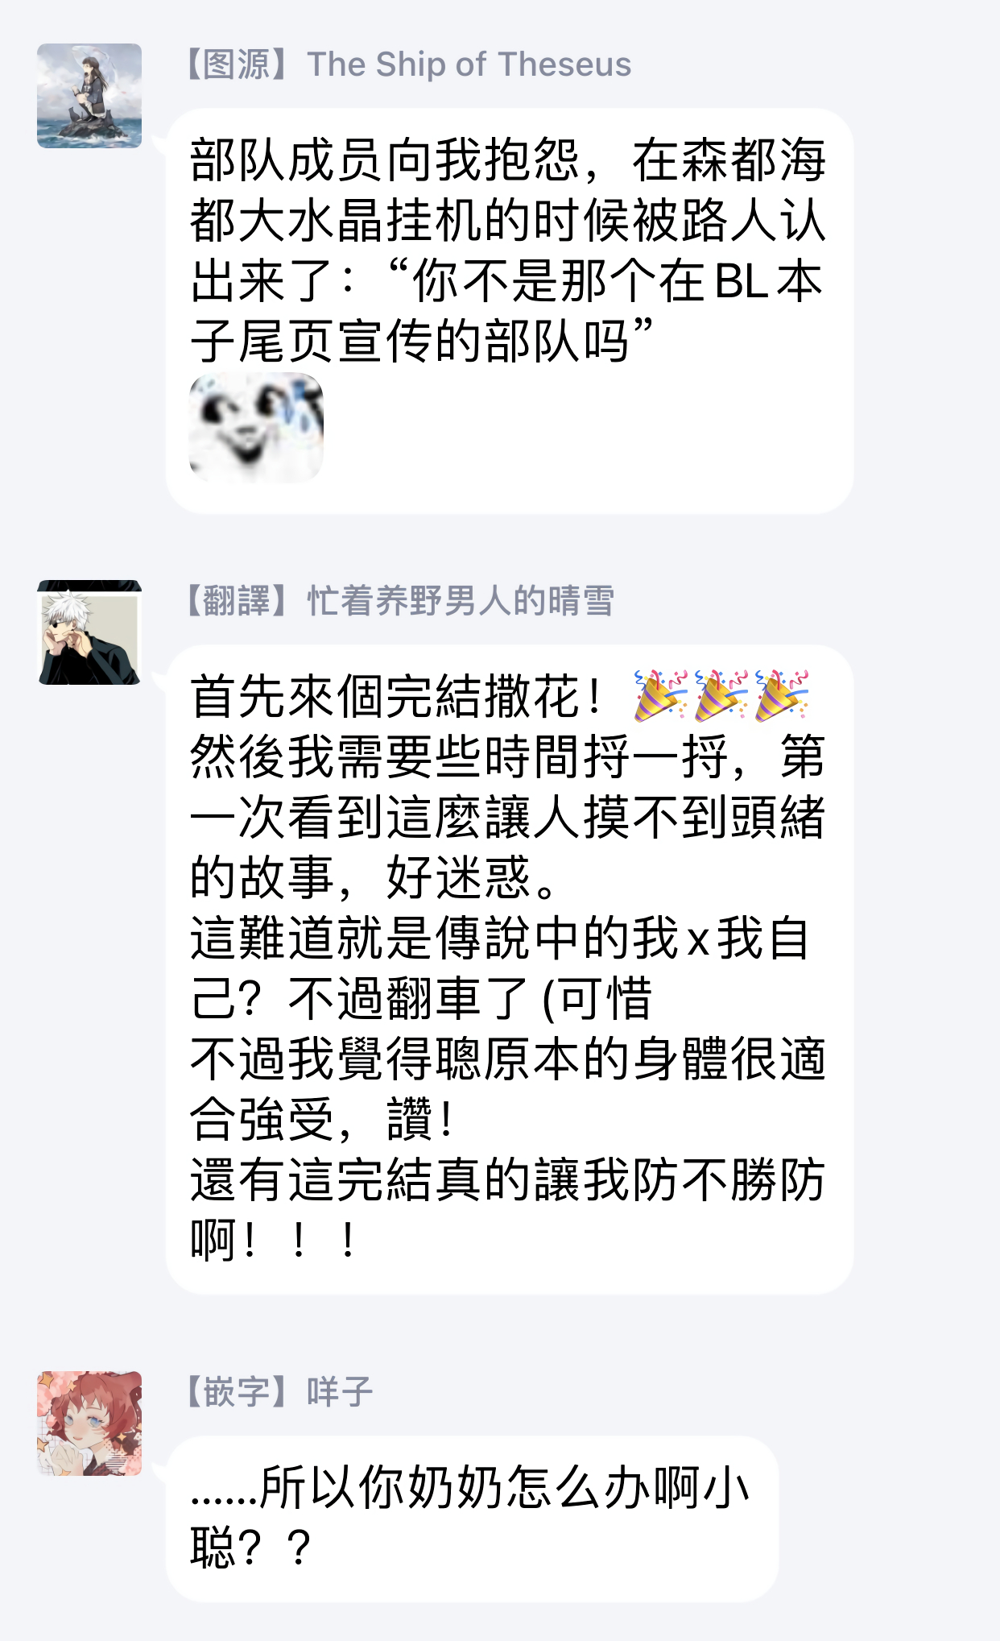Image resolution: width=1000 pixels, height=1641 pixels.
Task: Tap the message starting 首先來個完結撒花
Action: pyautogui.click(x=510, y=969)
